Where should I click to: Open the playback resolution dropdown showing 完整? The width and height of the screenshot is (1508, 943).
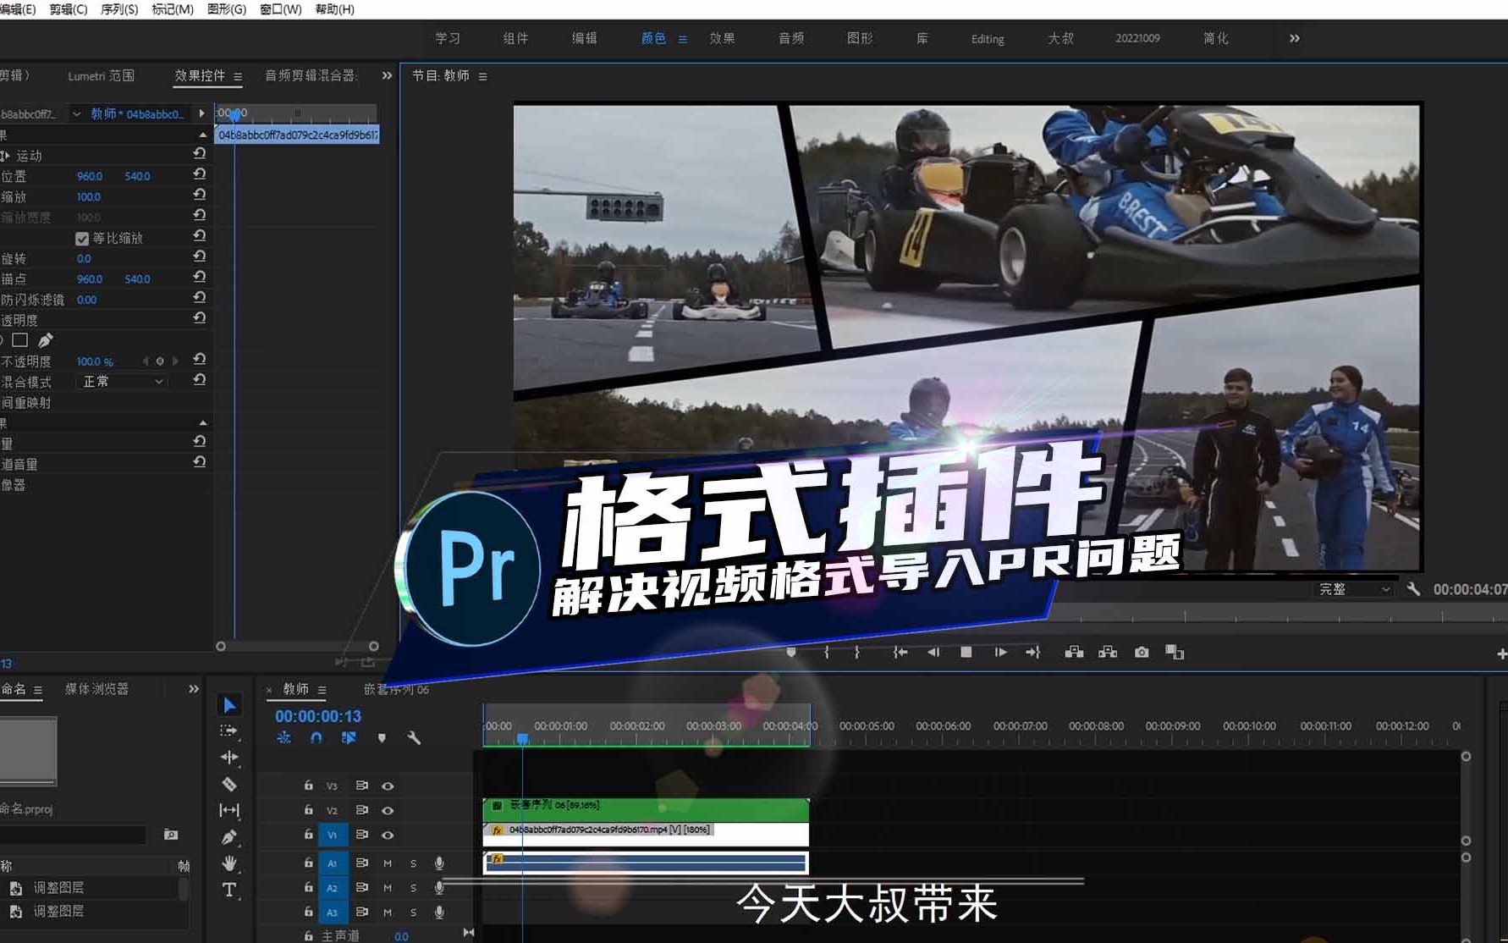click(x=1351, y=588)
